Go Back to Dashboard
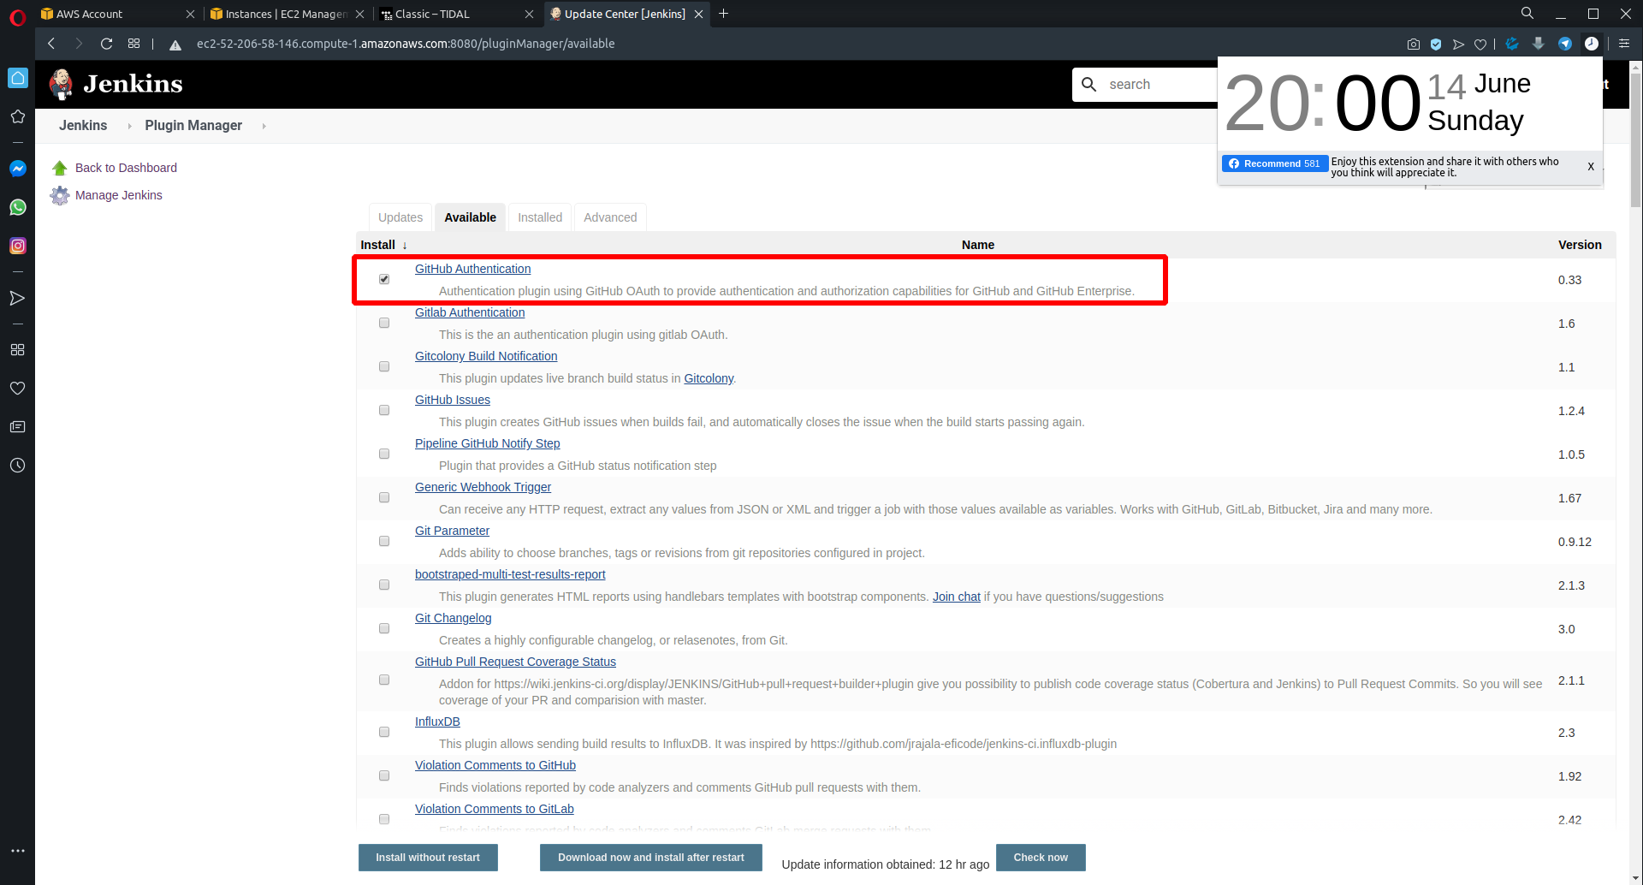Viewport: 1643px width, 885px height. (126, 168)
